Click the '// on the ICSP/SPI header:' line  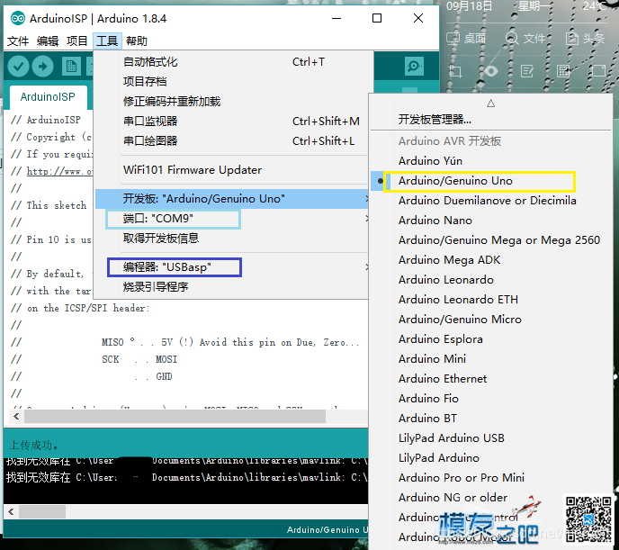[81, 308]
